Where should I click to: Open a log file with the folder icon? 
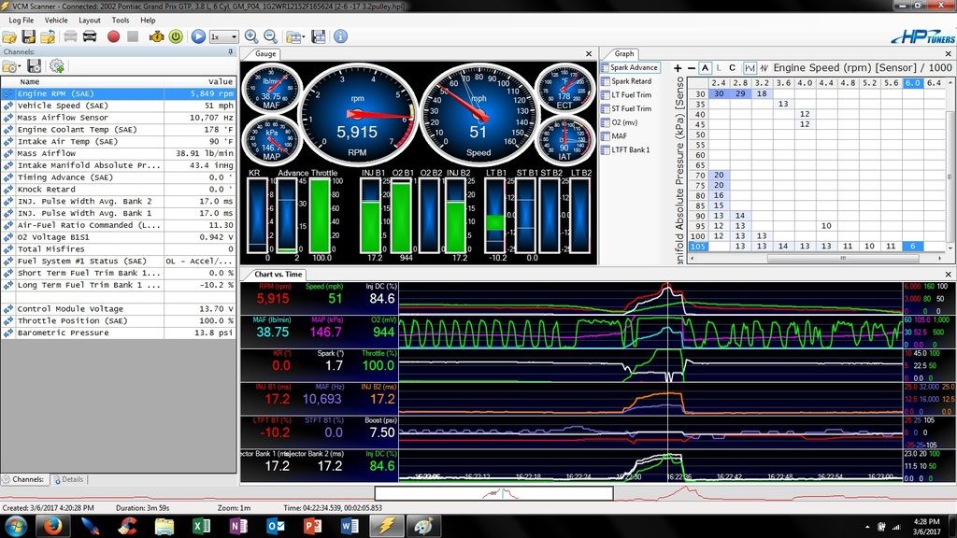[x=9, y=36]
